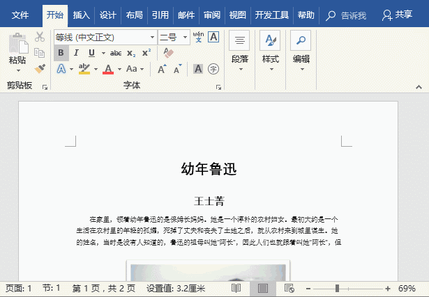Open the 段落 paragraph group
Viewport: 429px width, 297px height.
click(x=240, y=51)
